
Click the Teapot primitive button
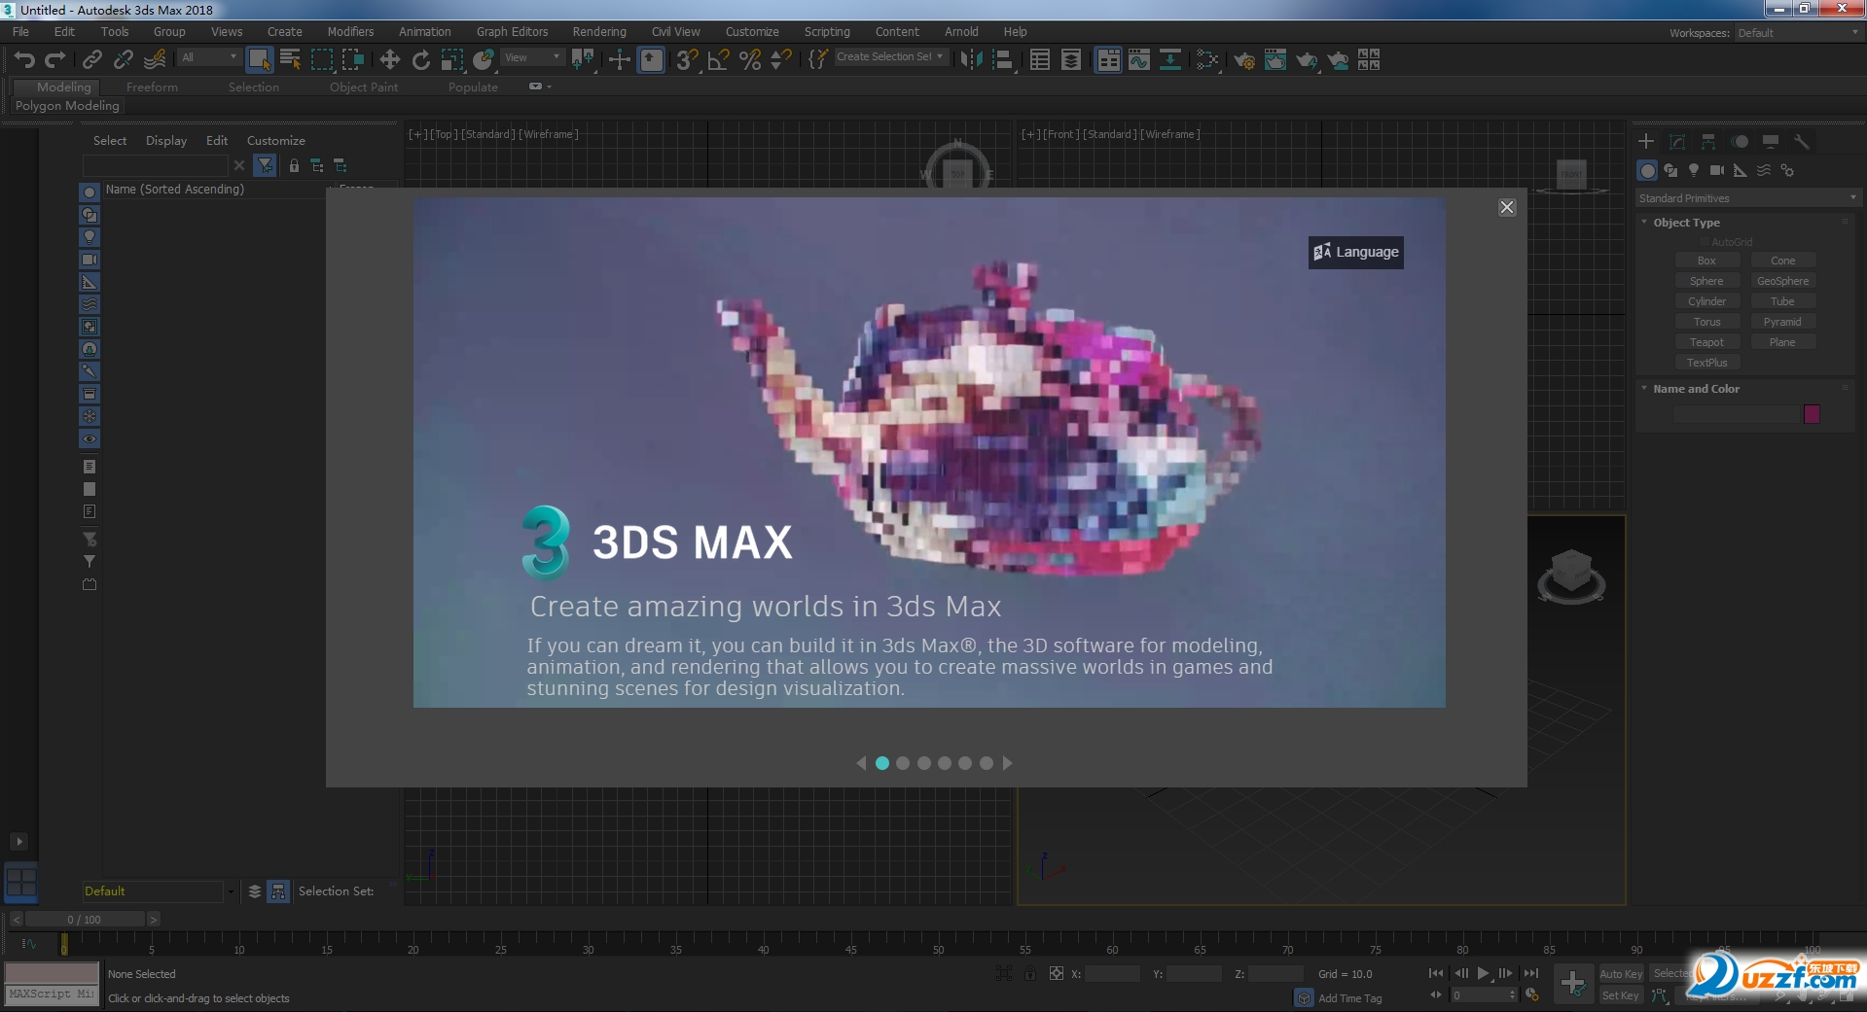1706,342
